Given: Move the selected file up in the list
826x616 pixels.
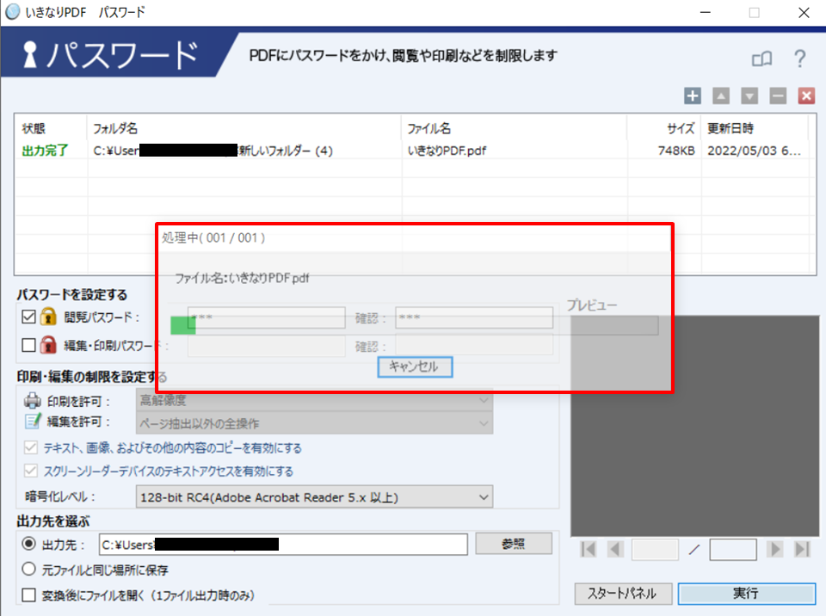Looking at the screenshot, I should point(721,95).
